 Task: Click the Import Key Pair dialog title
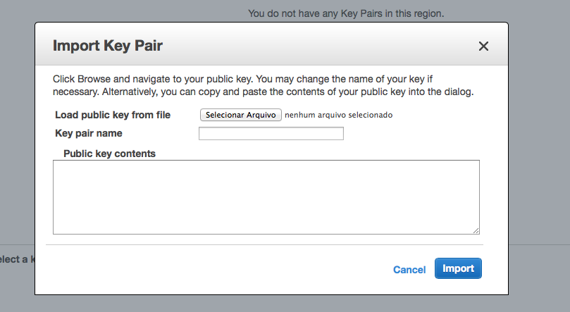pyautogui.click(x=108, y=46)
